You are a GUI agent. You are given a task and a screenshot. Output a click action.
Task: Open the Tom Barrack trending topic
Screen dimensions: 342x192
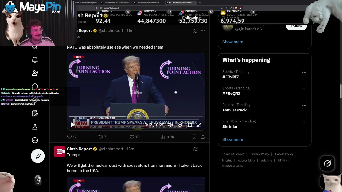[x=234, y=110]
